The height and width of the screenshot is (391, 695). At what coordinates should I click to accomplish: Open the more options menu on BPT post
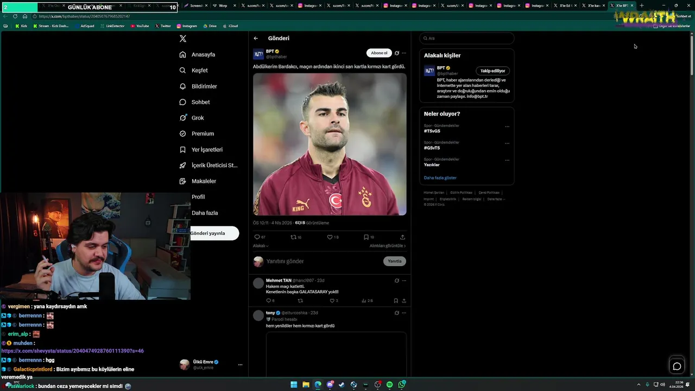point(404,53)
